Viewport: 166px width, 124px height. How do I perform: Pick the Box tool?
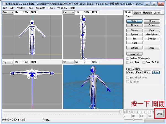tap(134, 39)
